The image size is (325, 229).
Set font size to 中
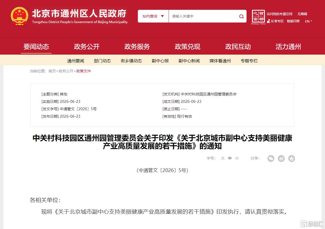point(230,158)
